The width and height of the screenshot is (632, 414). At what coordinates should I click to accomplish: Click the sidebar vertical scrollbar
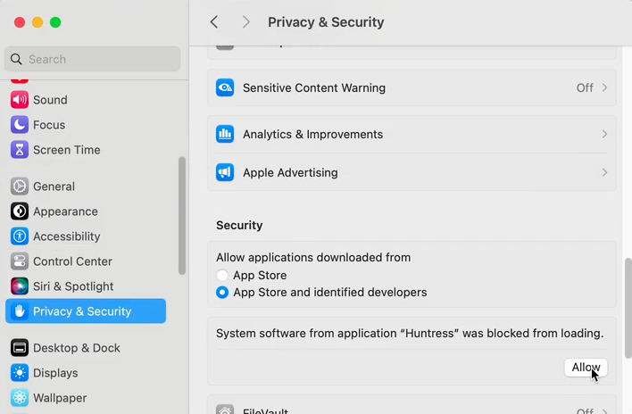pyautogui.click(x=182, y=214)
